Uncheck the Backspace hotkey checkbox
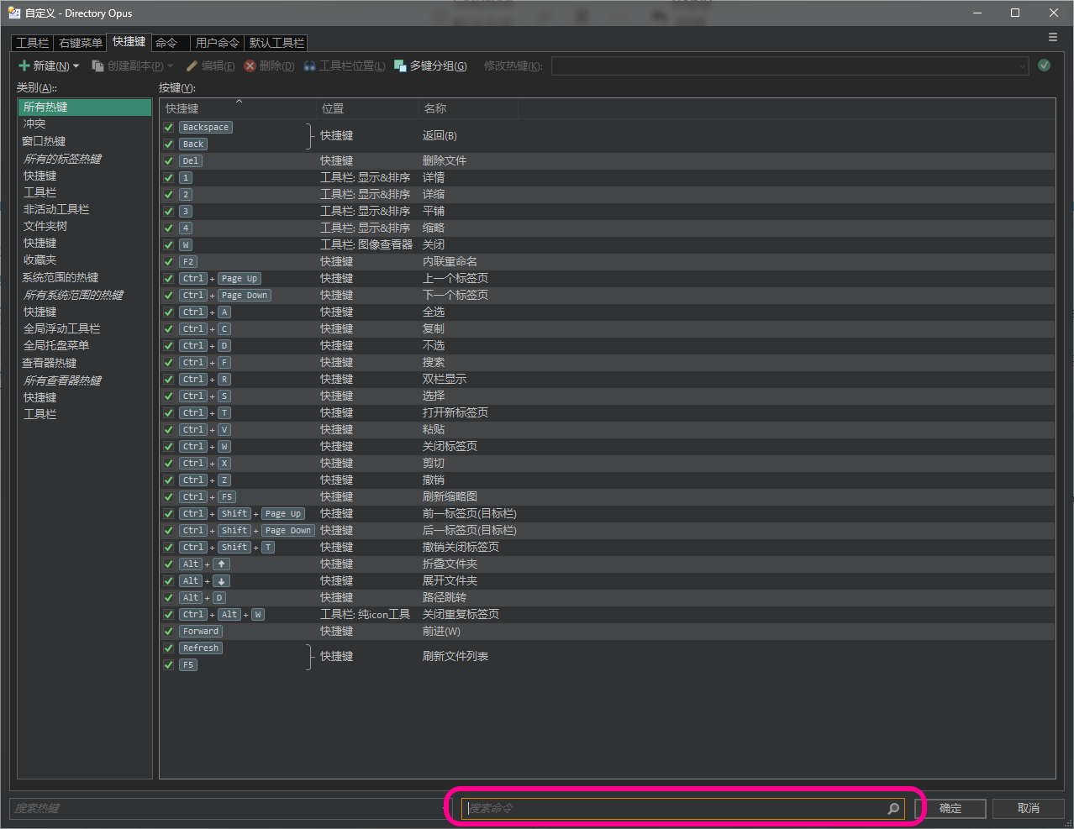1074x829 pixels. [x=169, y=128]
